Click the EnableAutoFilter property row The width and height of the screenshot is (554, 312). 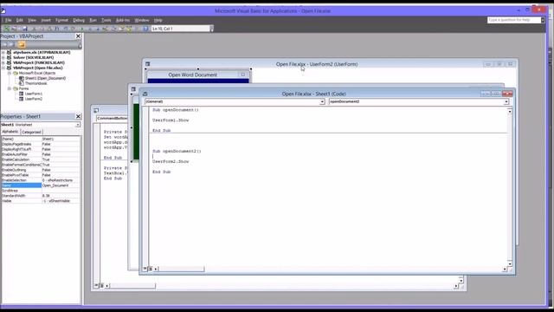click(41, 154)
